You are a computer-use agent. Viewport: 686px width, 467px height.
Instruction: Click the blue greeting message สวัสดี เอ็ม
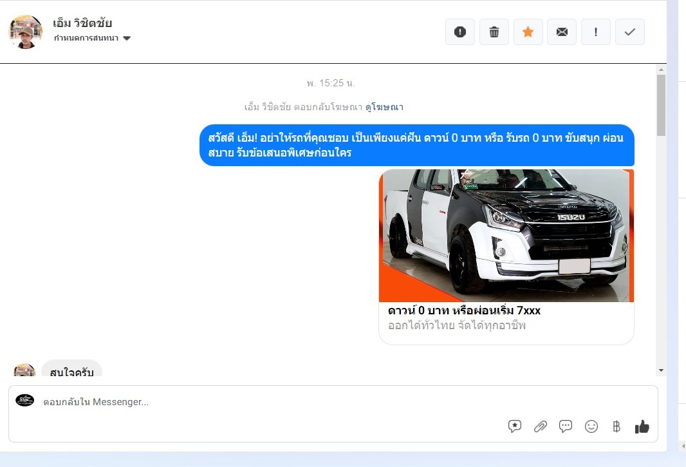(417, 145)
